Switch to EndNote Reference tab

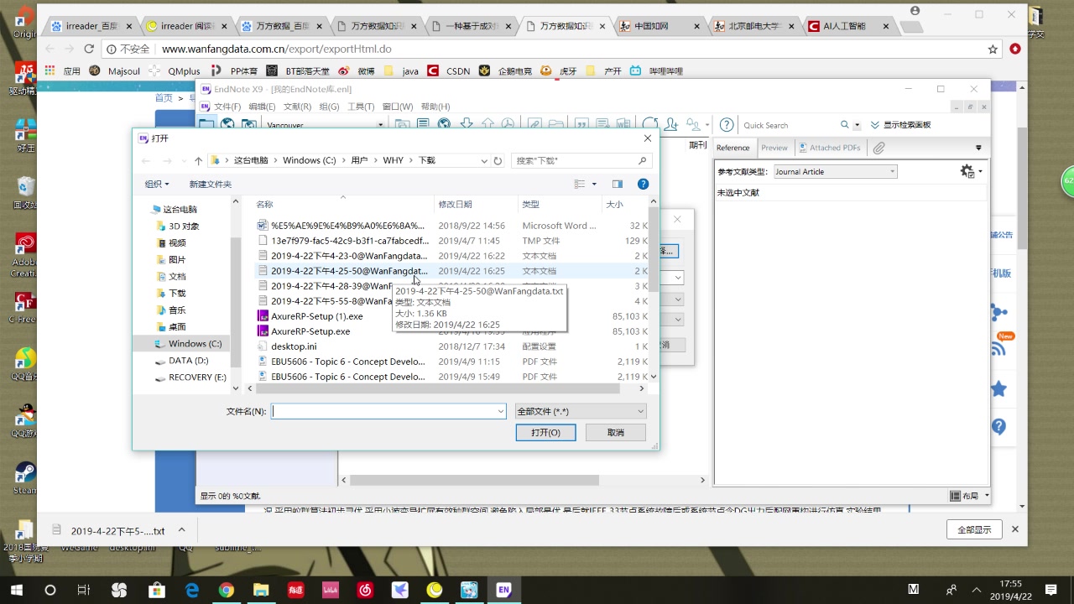click(733, 148)
